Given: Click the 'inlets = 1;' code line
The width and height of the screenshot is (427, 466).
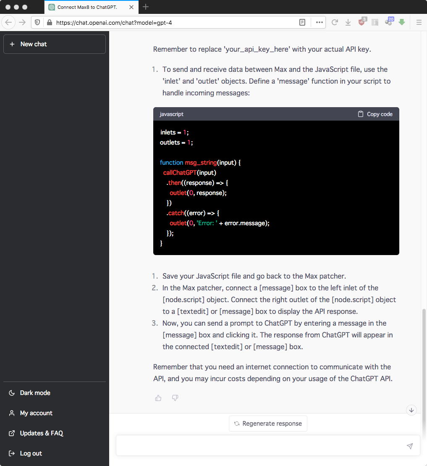Looking at the screenshot, I should point(174,132).
